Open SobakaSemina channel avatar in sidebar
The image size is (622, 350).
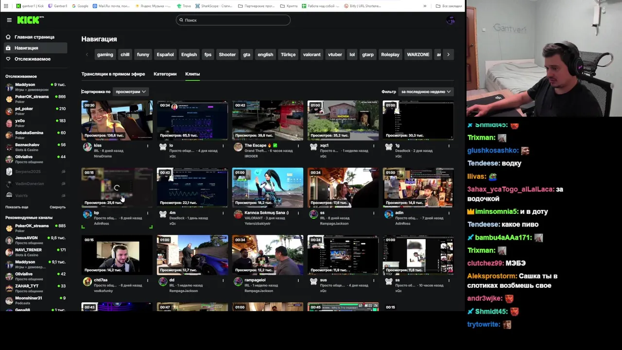pyautogui.click(x=9, y=135)
